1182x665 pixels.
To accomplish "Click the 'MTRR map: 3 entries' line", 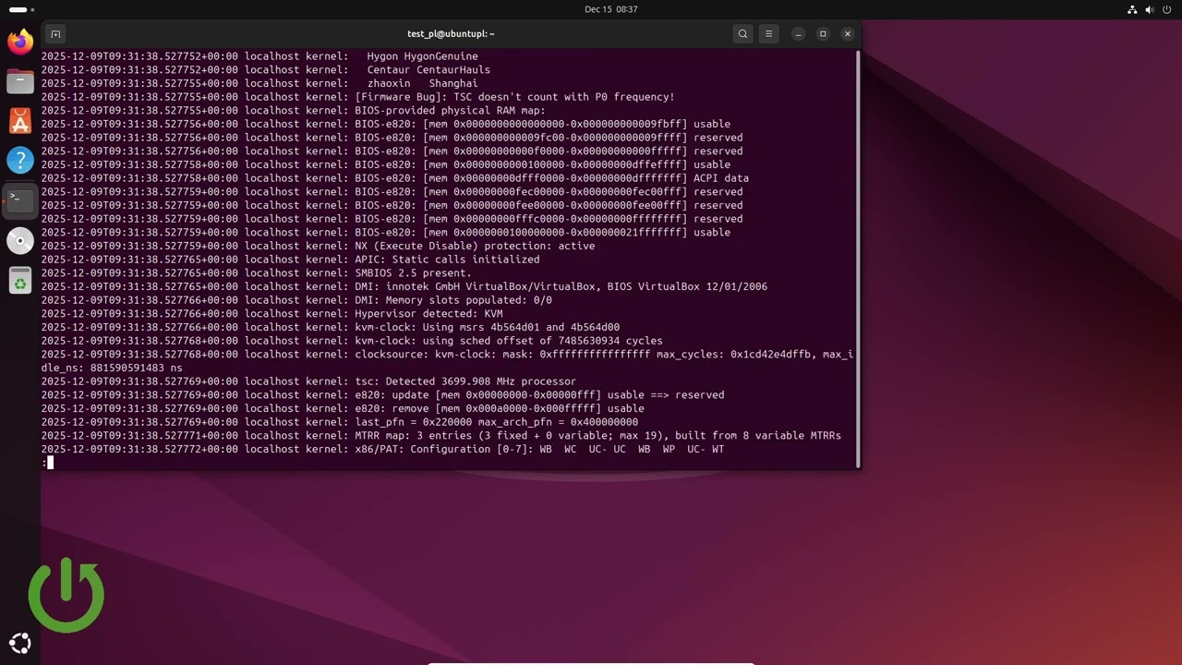I will 440,436.
